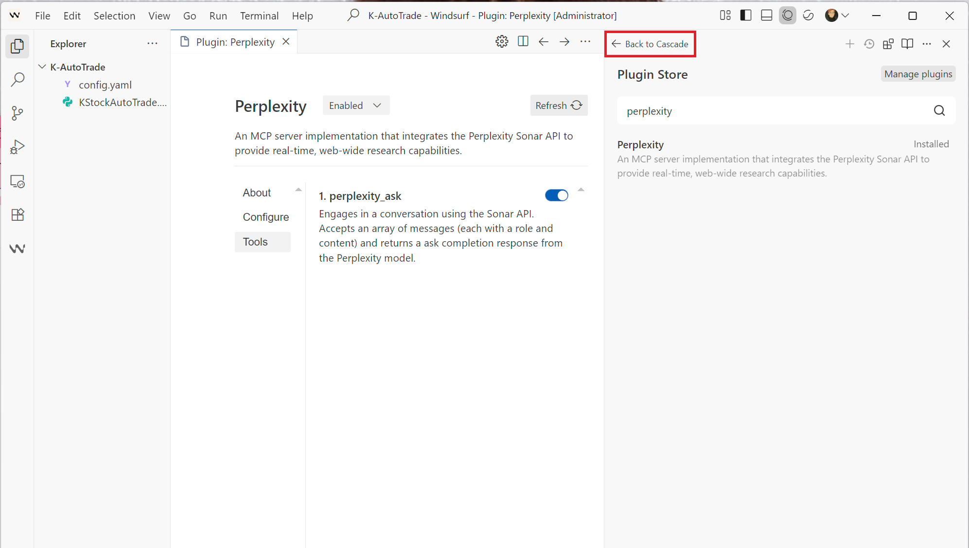The image size is (969, 548).
Task: Open the Search view in activity bar
Action: click(17, 79)
